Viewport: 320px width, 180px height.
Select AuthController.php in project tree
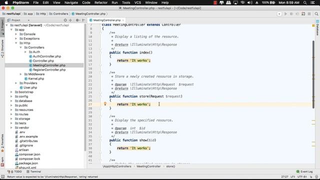(47, 56)
